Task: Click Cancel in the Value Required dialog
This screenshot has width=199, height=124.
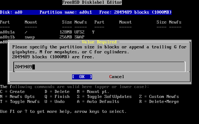Action: pos(117,77)
